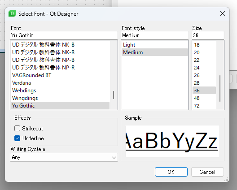Choose Light font style
Image resolution: width=237 pixels, height=190 pixels.
coord(155,45)
